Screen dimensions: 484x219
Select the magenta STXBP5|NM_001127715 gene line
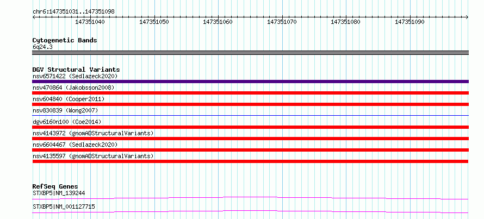tap(250, 211)
